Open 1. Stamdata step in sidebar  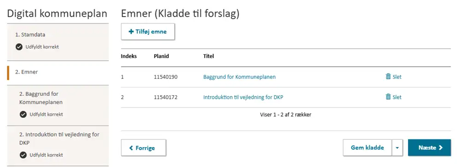[x=58, y=42]
